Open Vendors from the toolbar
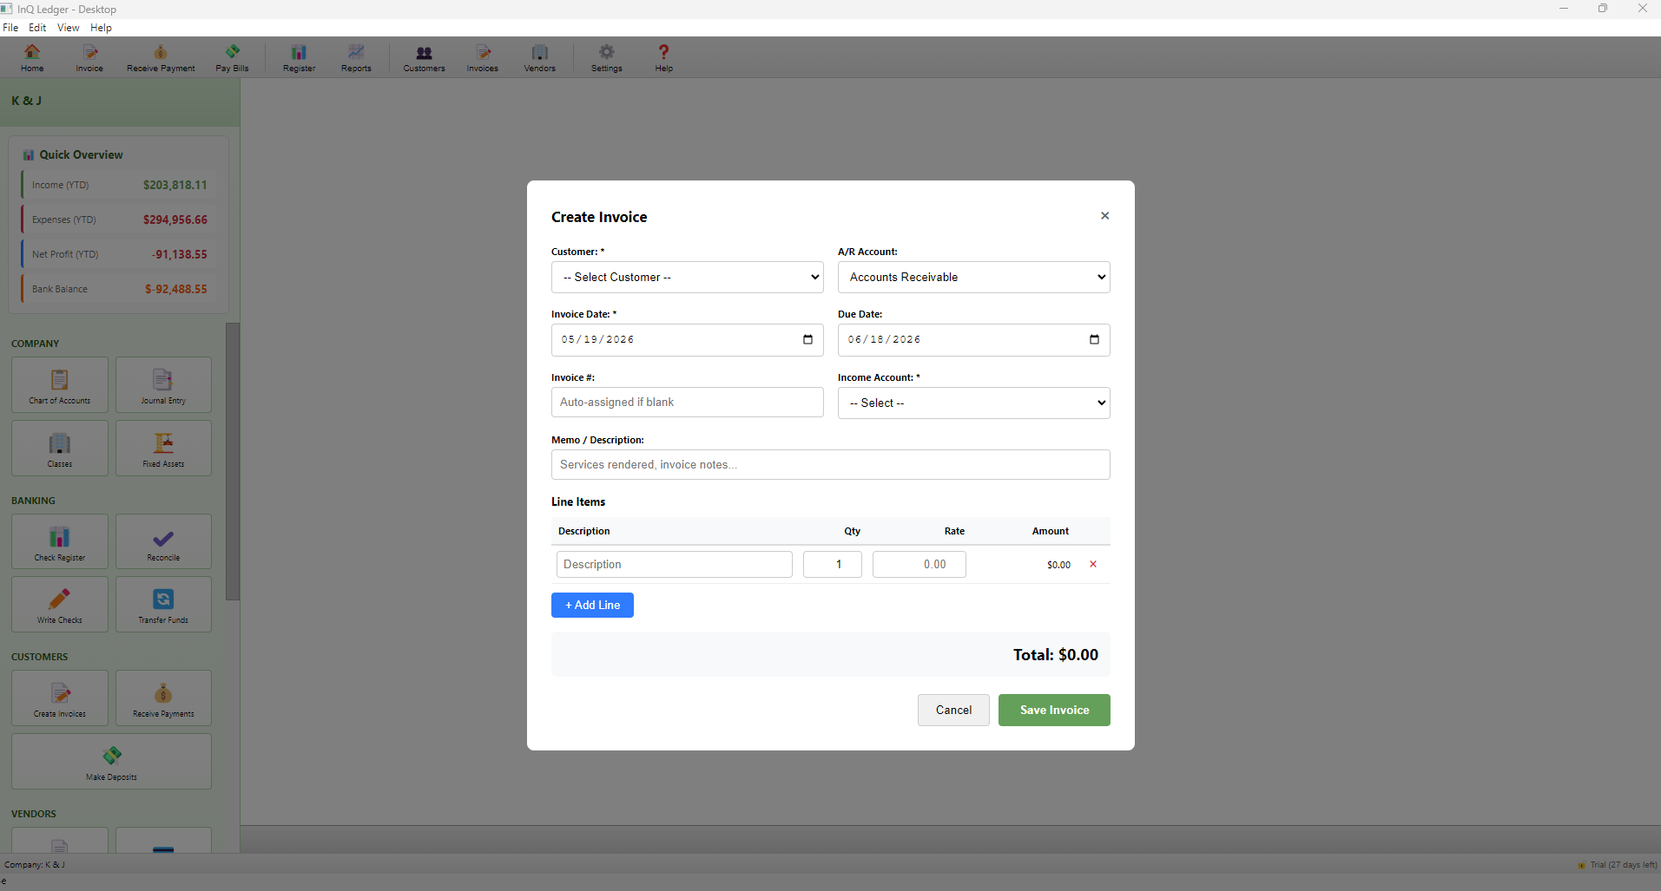 (539, 57)
